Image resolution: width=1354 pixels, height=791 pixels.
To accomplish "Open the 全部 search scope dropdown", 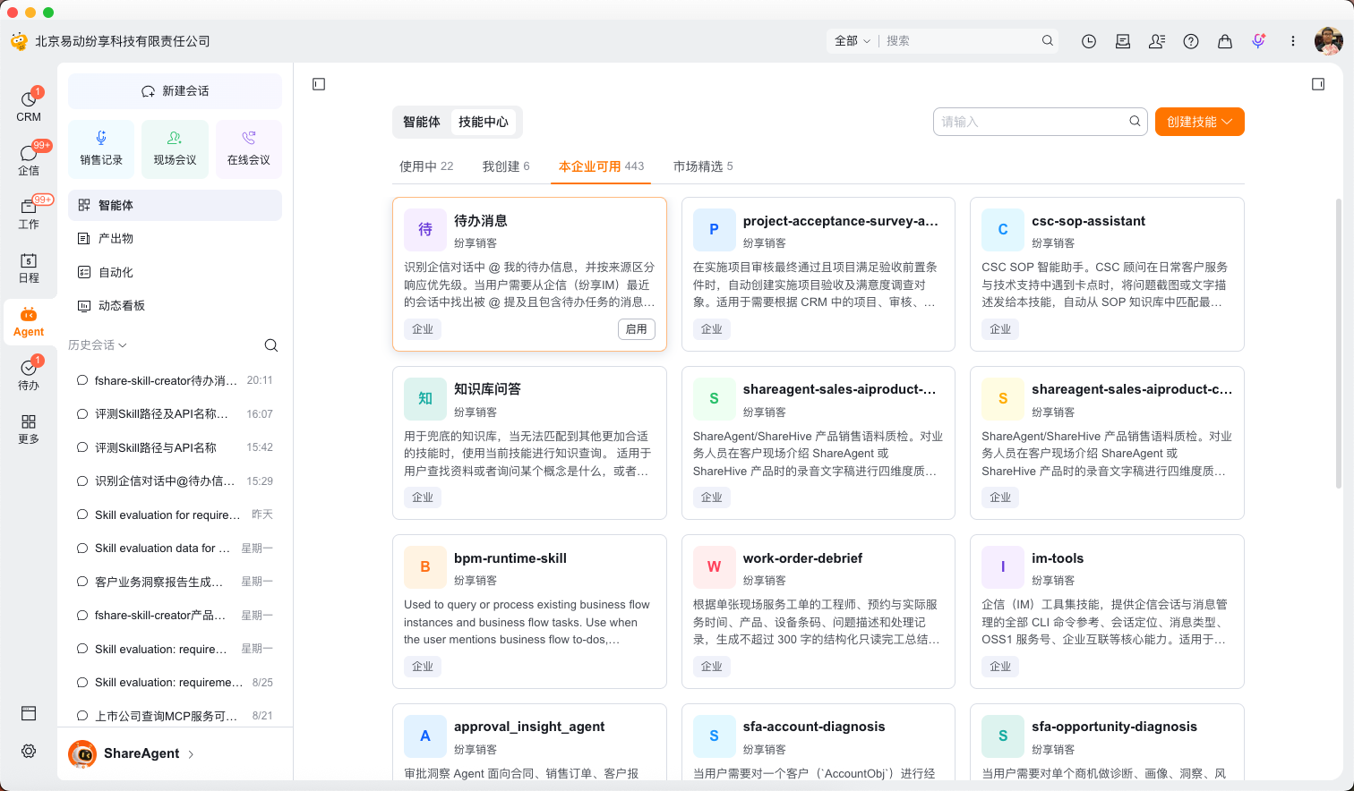I will [x=852, y=41].
